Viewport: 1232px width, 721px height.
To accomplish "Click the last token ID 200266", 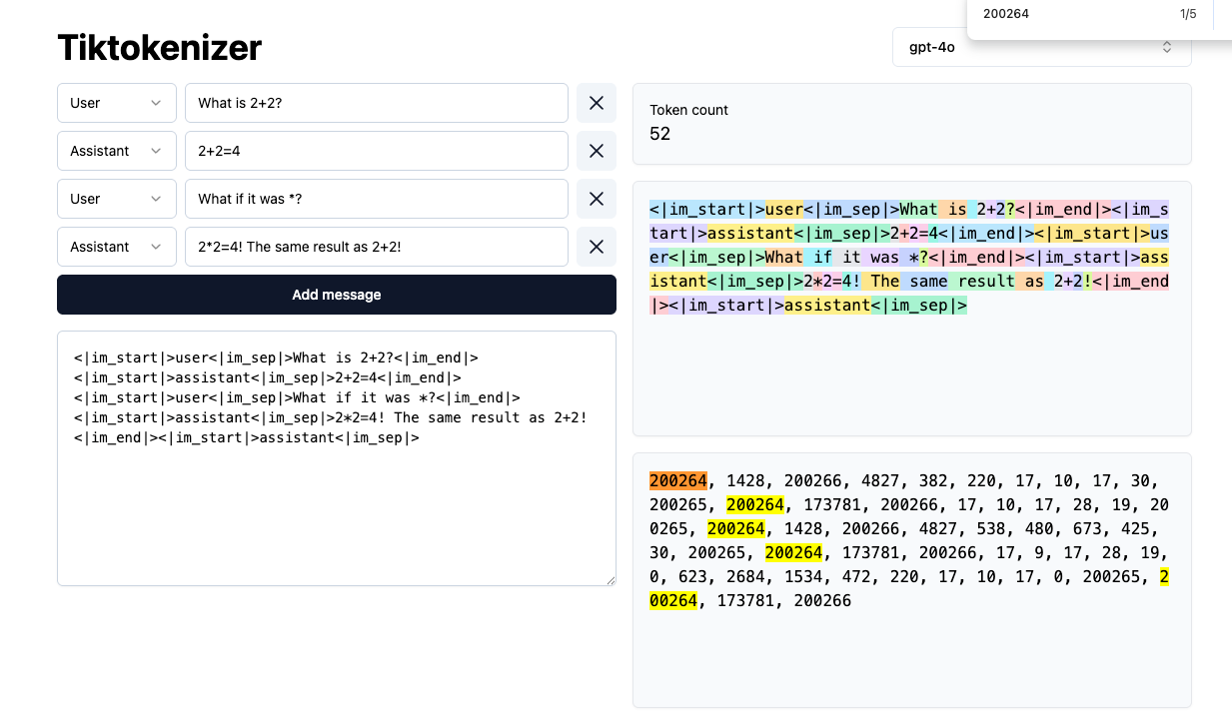I will pos(823,600).
